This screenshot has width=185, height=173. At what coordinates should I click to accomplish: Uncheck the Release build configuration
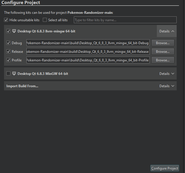(8, 52)
